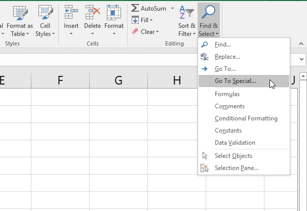307x211 pixels.
Task: Expand the Clear dropdown arrow
Action: pyautogui.click(x=157, y=31)
